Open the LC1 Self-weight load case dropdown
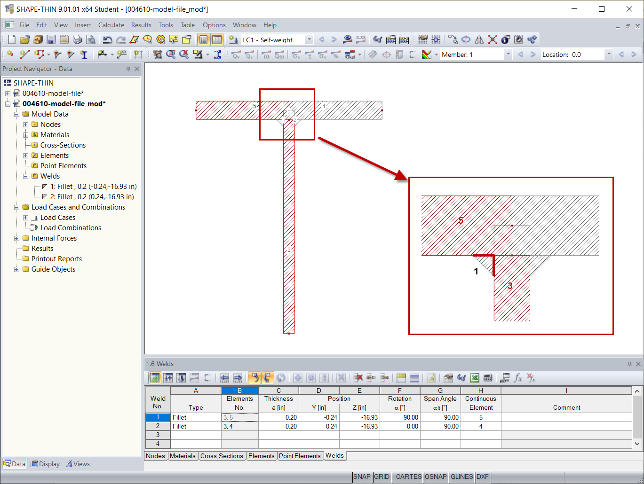644x484 pixels. 309,39
